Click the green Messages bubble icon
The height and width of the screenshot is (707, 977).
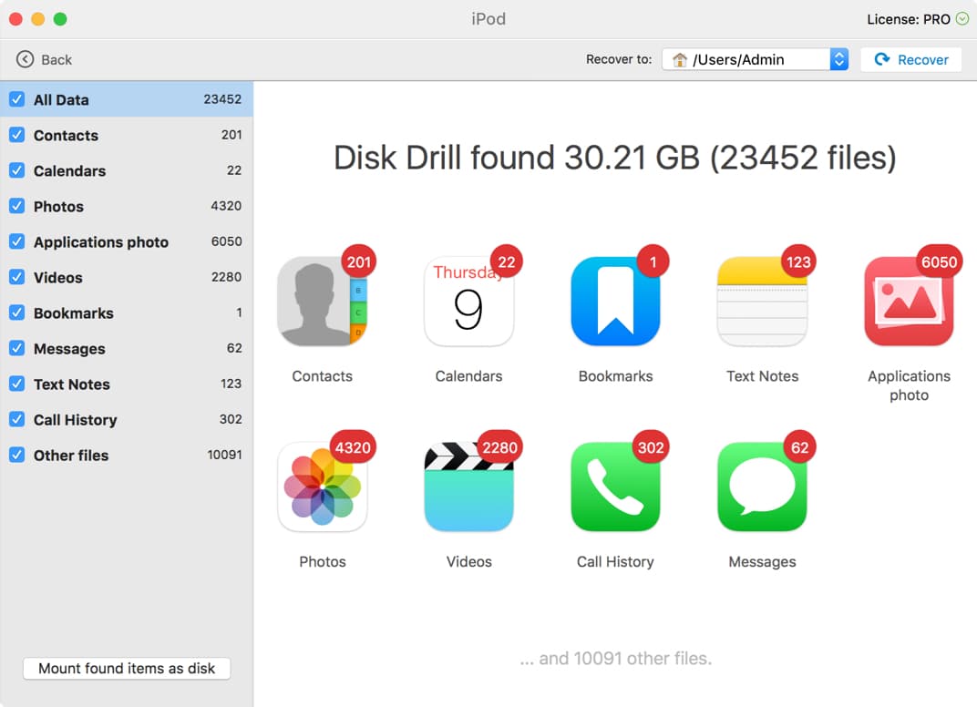(762, 487)
